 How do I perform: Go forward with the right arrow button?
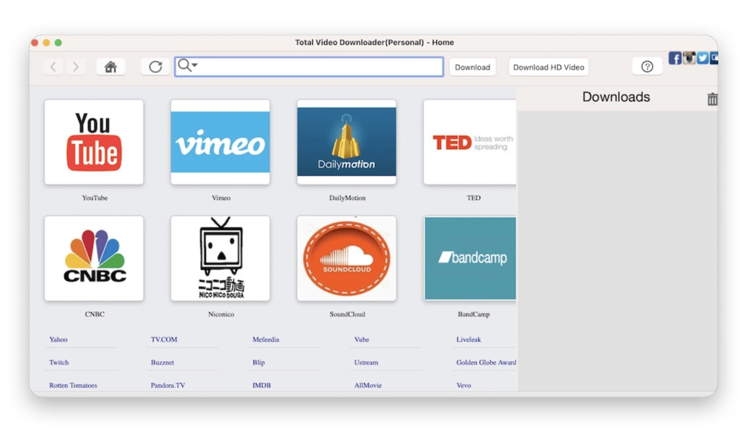[76, 67]
